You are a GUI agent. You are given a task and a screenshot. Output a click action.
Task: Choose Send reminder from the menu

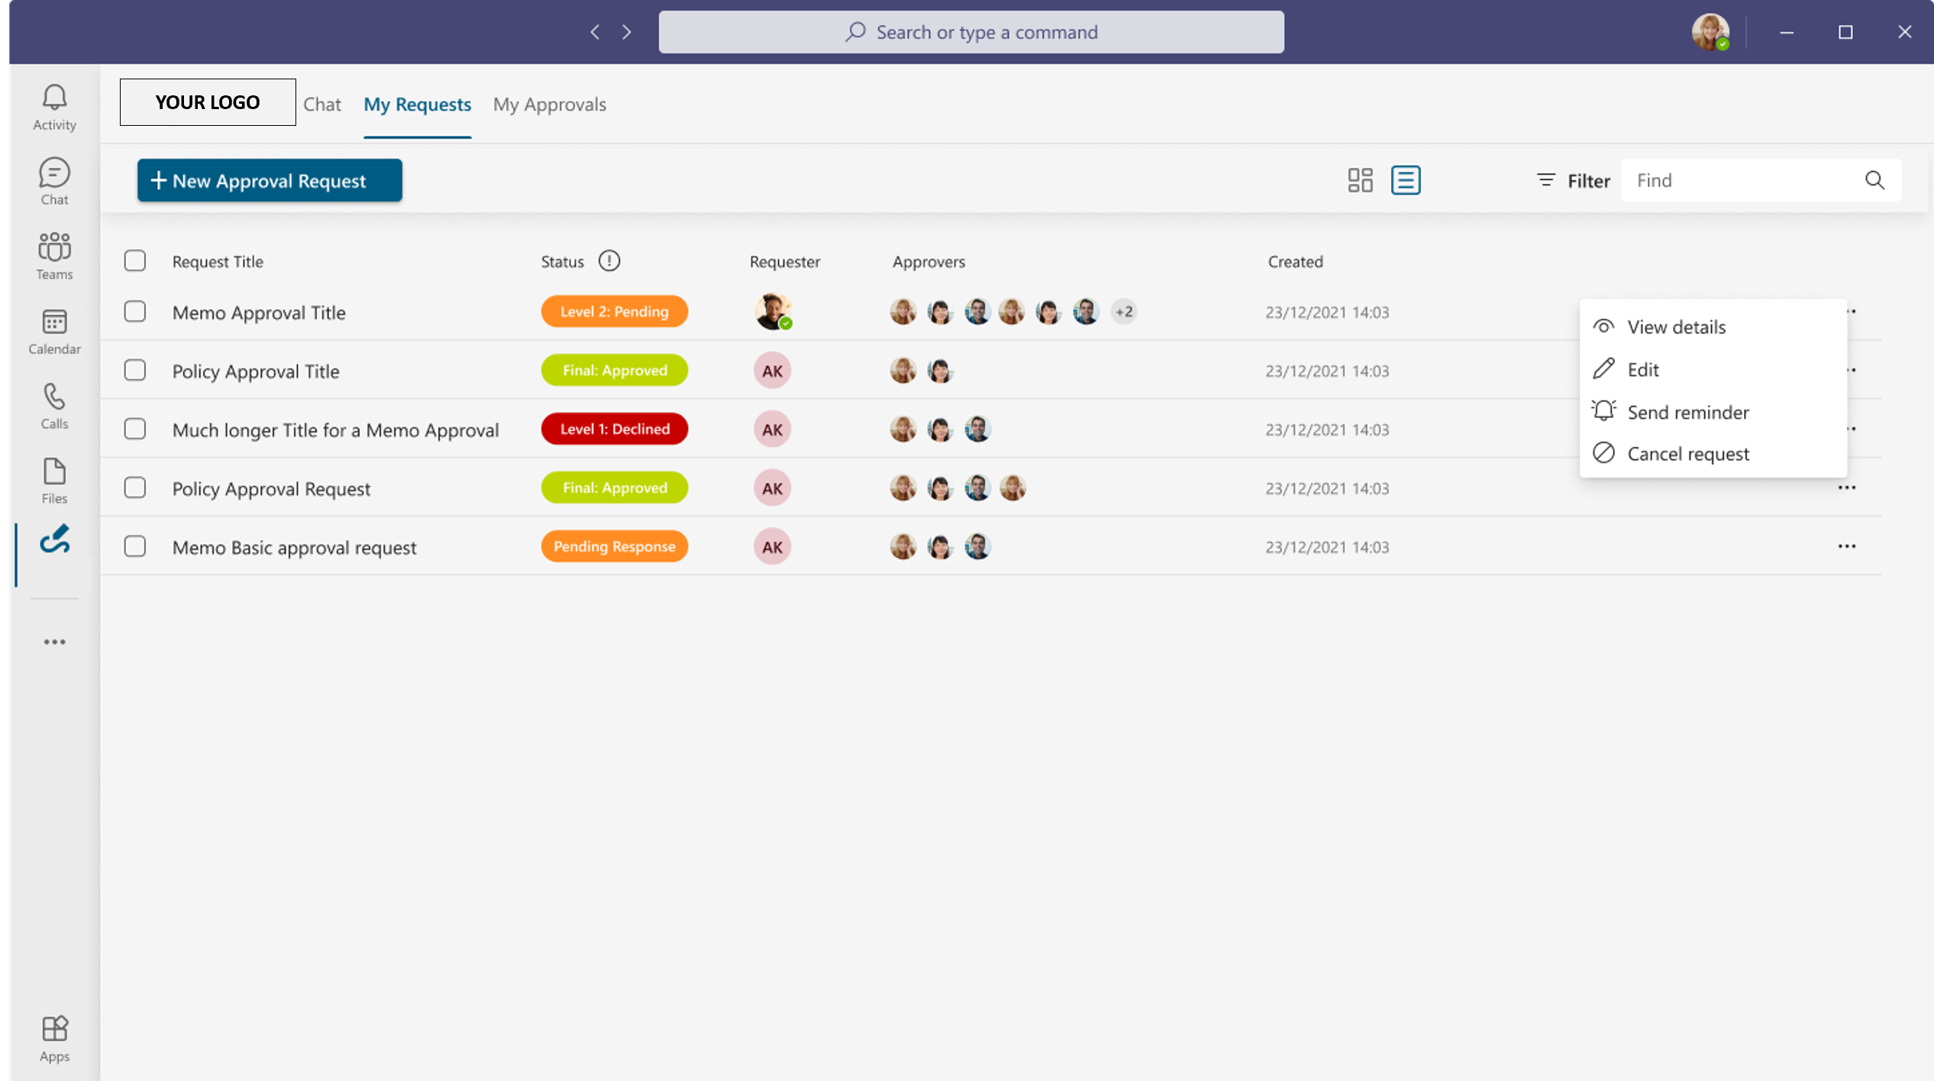(x=1688, y=412)
